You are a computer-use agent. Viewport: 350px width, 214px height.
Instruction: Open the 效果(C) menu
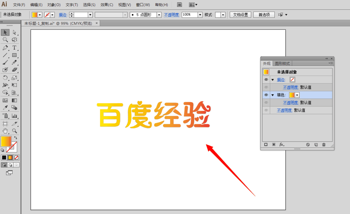click(x=107, y=5)
